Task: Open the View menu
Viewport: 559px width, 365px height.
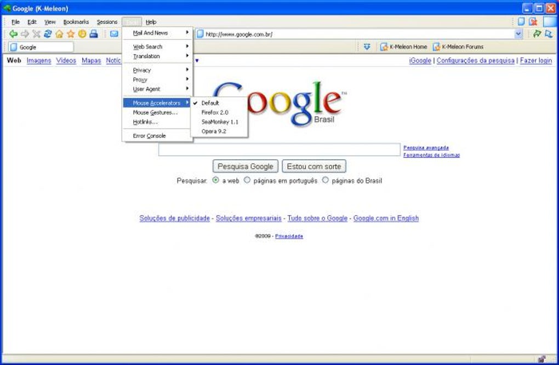Action: [x=50, y=22]
